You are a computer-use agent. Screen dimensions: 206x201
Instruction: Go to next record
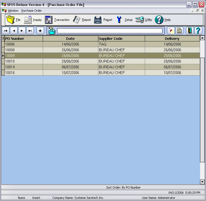click(22, 31)
